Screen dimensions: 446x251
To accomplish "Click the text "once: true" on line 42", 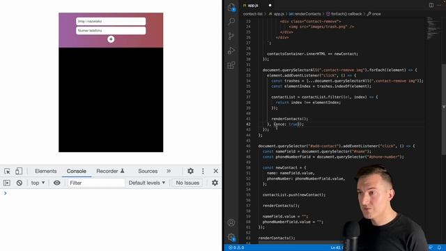I will click(286, 124).
